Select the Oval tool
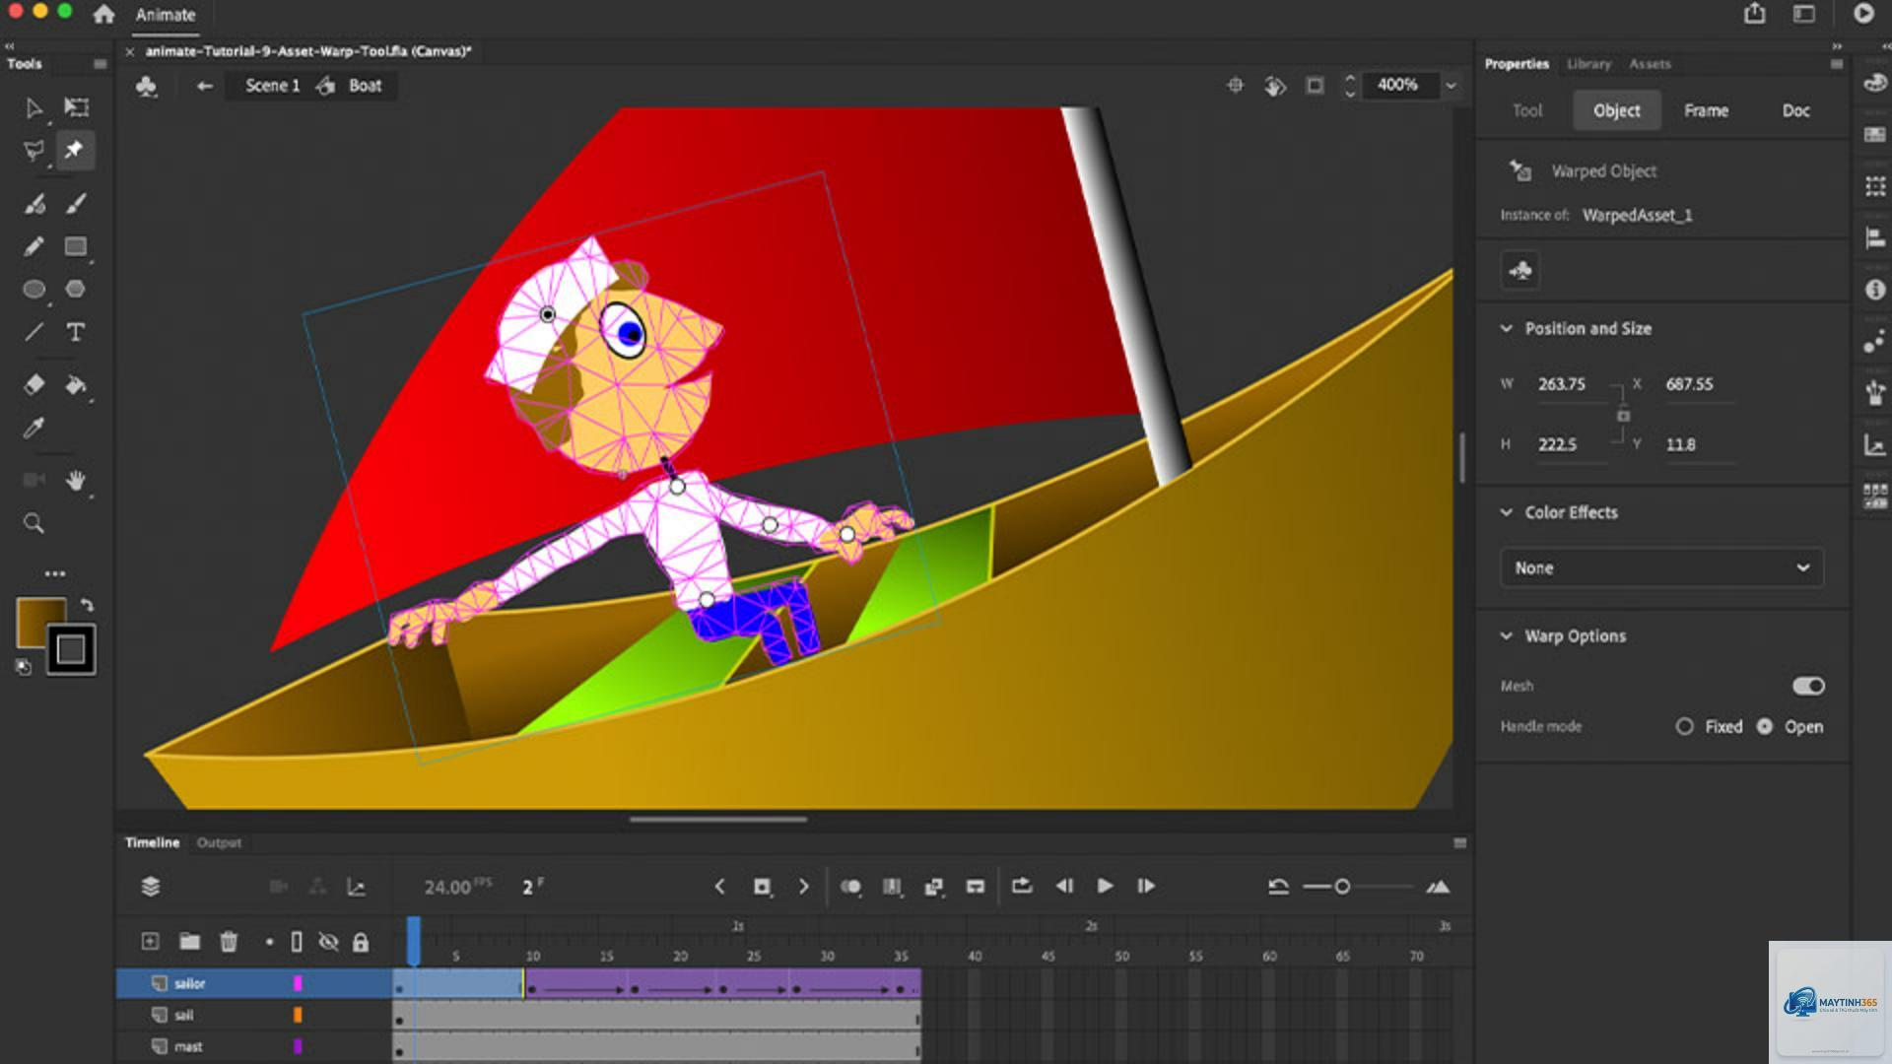The height and width of the screenshot is (1064, 1892). (x=34, y=290)
